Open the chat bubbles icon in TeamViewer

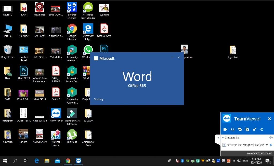point(240,129)
